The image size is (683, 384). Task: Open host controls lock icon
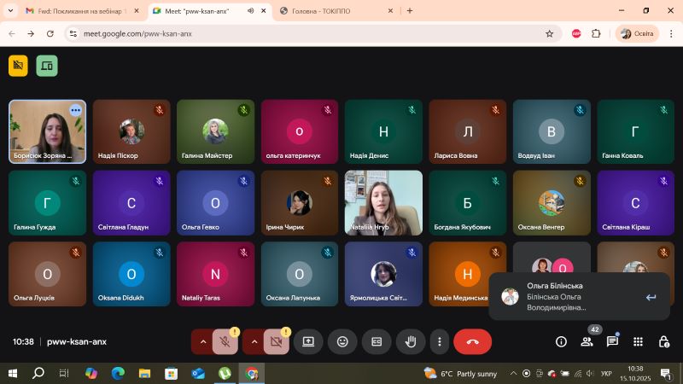[x=663, y=341]
